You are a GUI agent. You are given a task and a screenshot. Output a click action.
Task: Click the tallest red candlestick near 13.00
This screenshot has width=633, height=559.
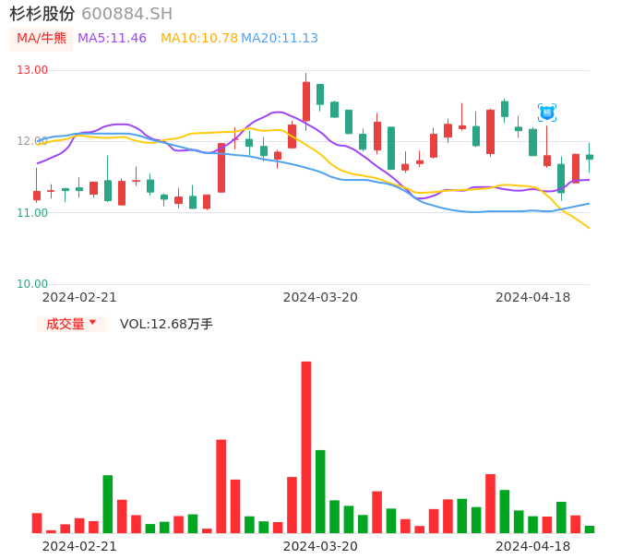click(306, 101)
